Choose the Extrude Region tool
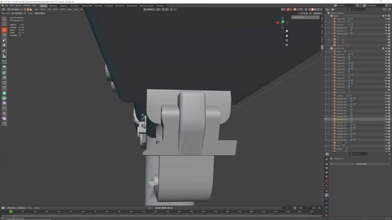The image size is (392, 220). click(4, 67)
